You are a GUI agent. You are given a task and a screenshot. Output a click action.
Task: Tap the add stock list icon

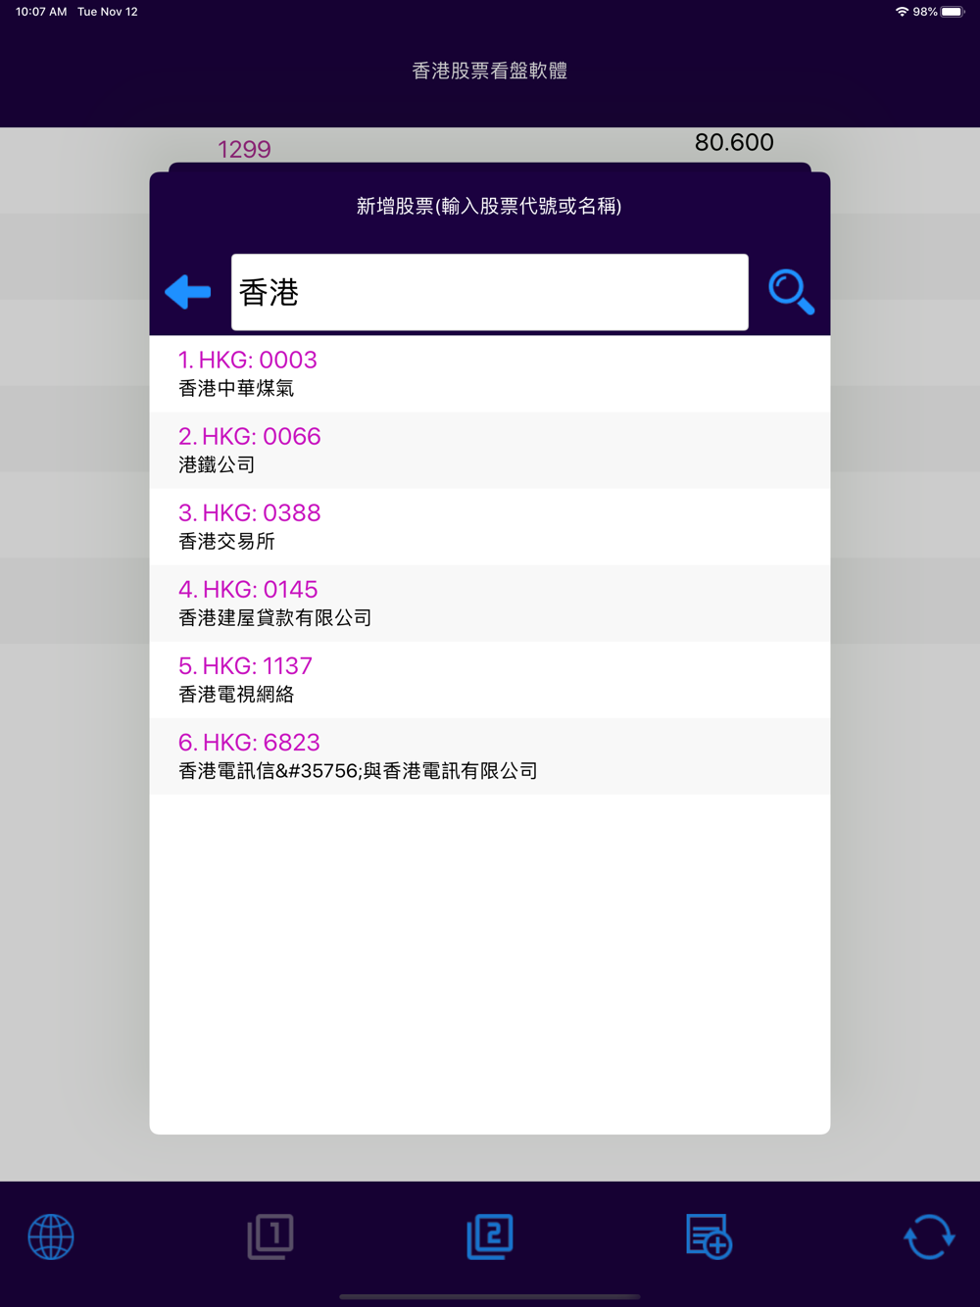click(710, 1236)
